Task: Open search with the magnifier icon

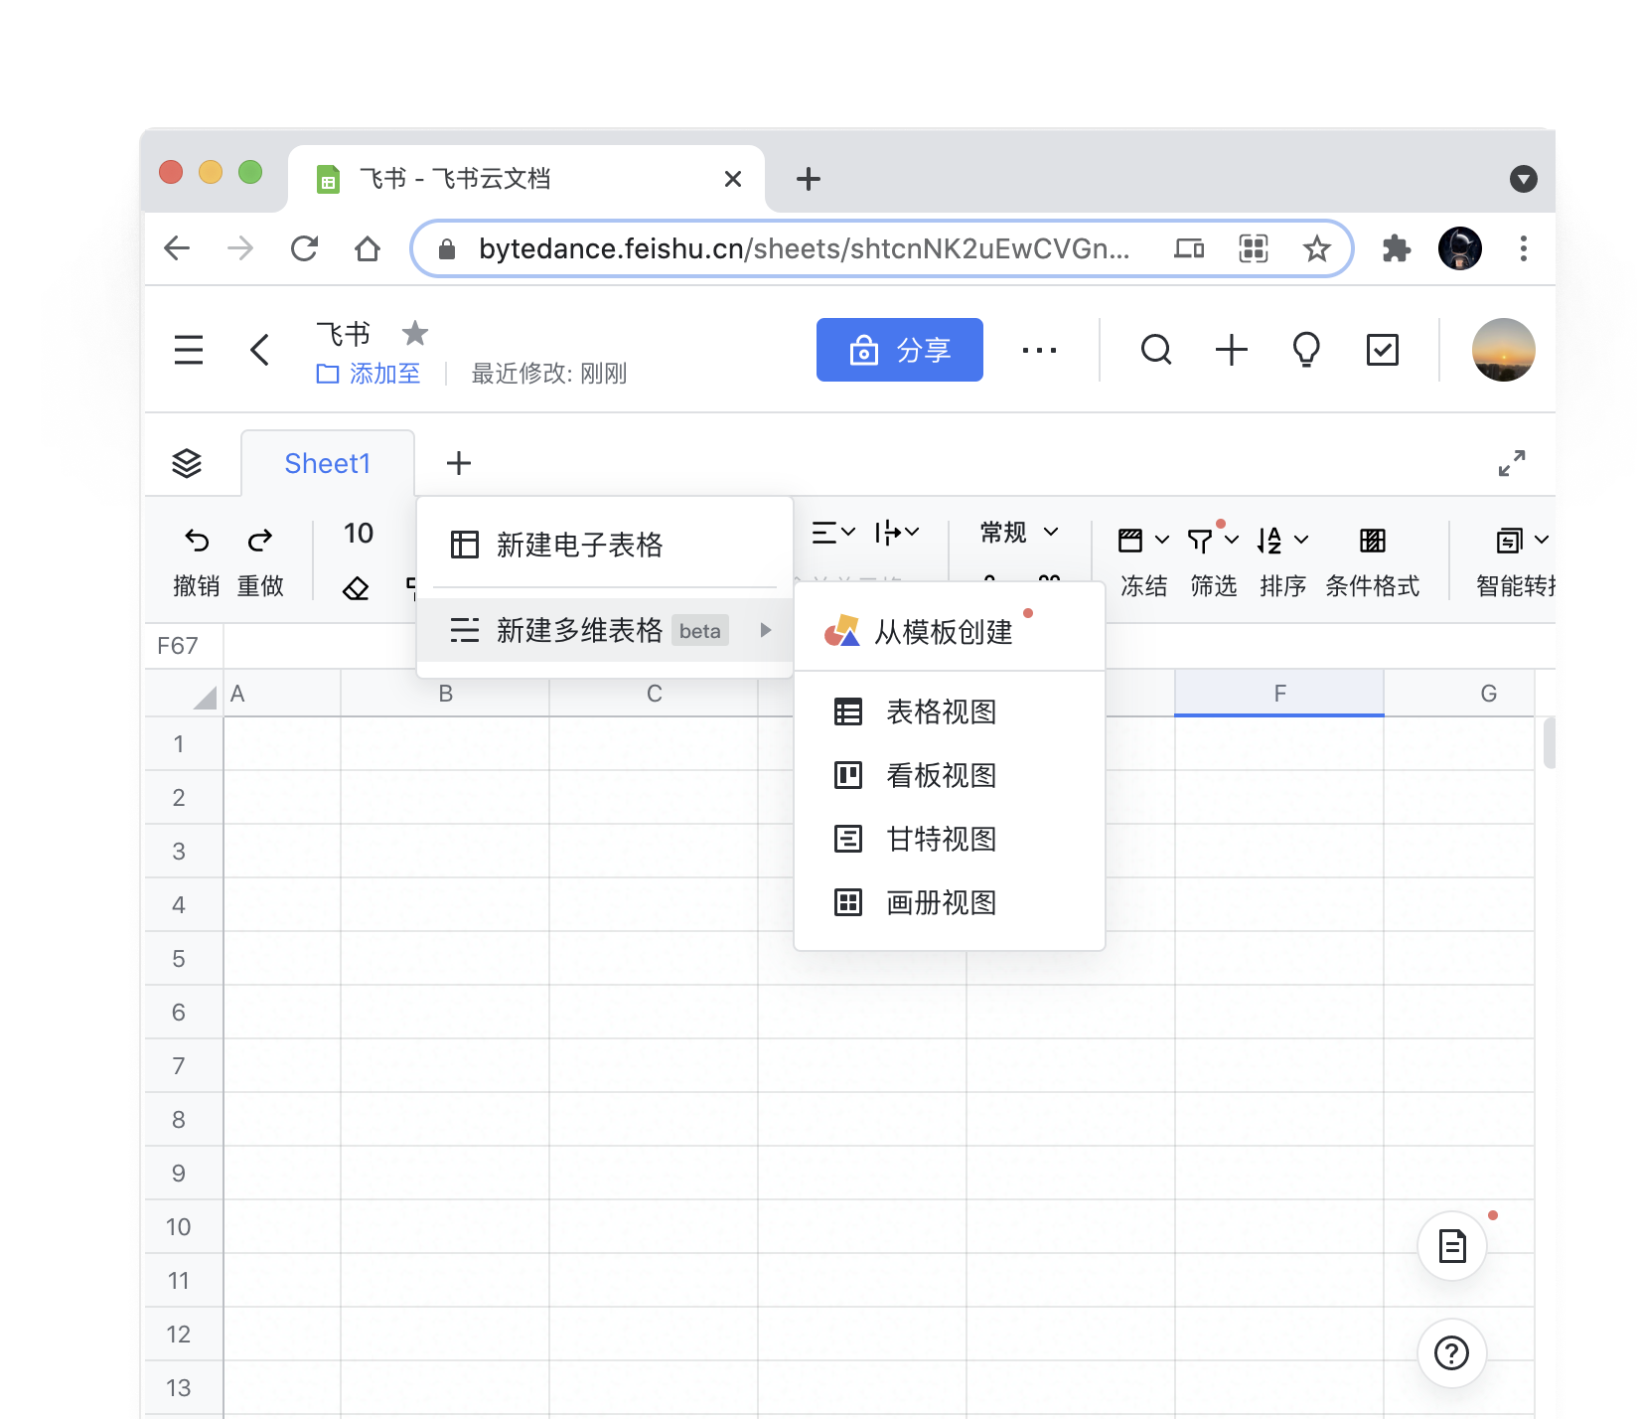Action: pos(1156,350)
